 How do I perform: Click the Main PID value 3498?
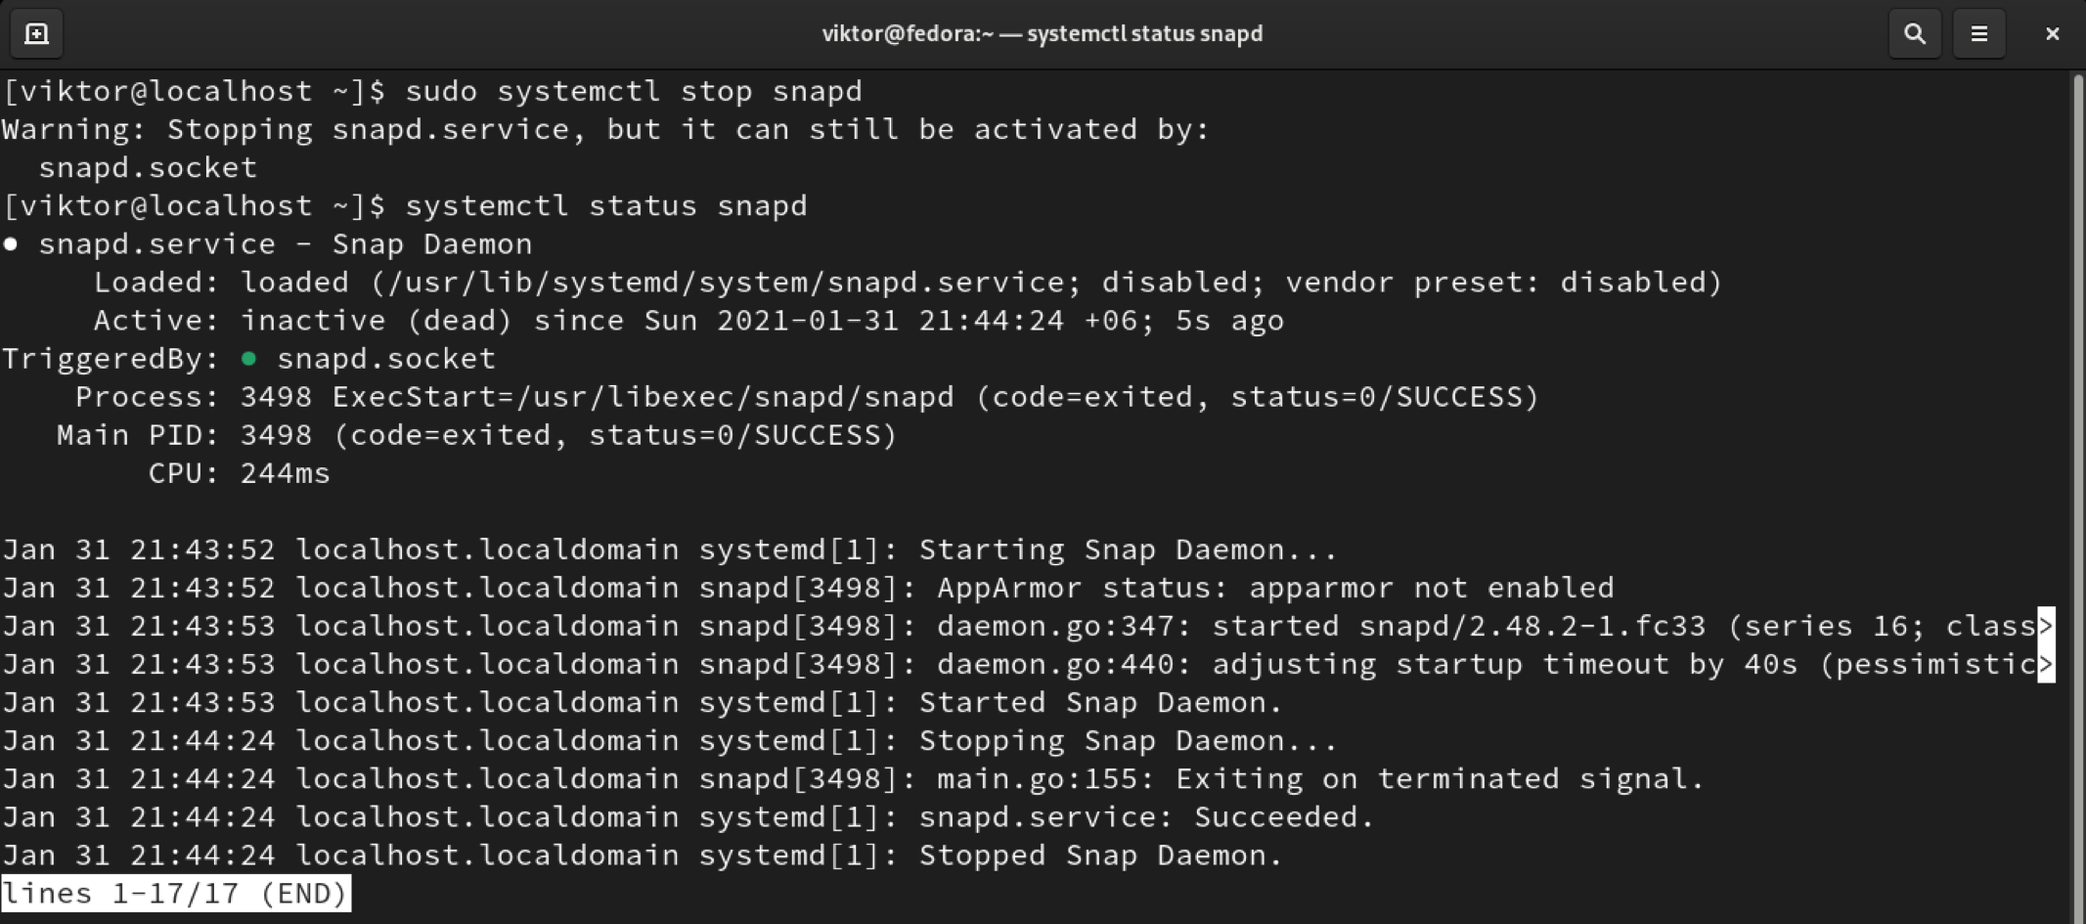pyautogui.click(x=276, y=435)
